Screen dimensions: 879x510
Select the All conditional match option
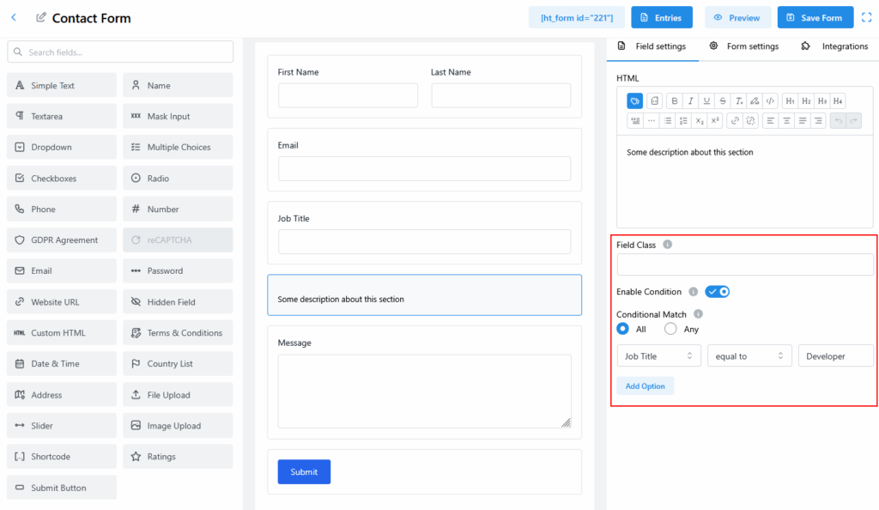pyautogui.click(x=623, y=329)
